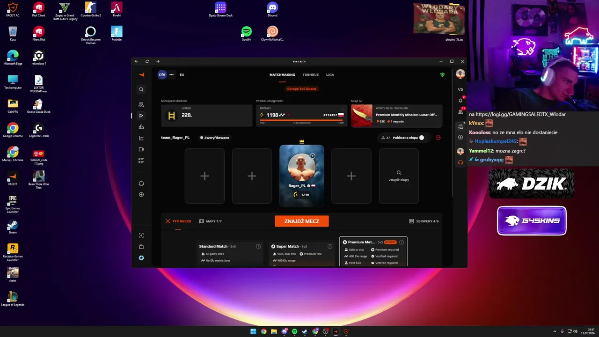This screenshot has width=599, height=337.
Task: Open the bar chart rankings sidebar icon
Action: tap(141, 127)
